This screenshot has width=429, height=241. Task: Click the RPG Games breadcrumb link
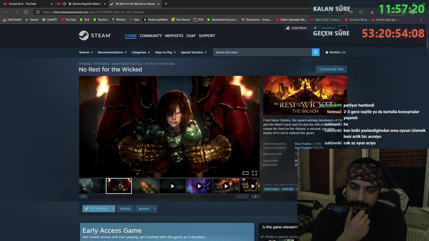[x=102, y=64]
